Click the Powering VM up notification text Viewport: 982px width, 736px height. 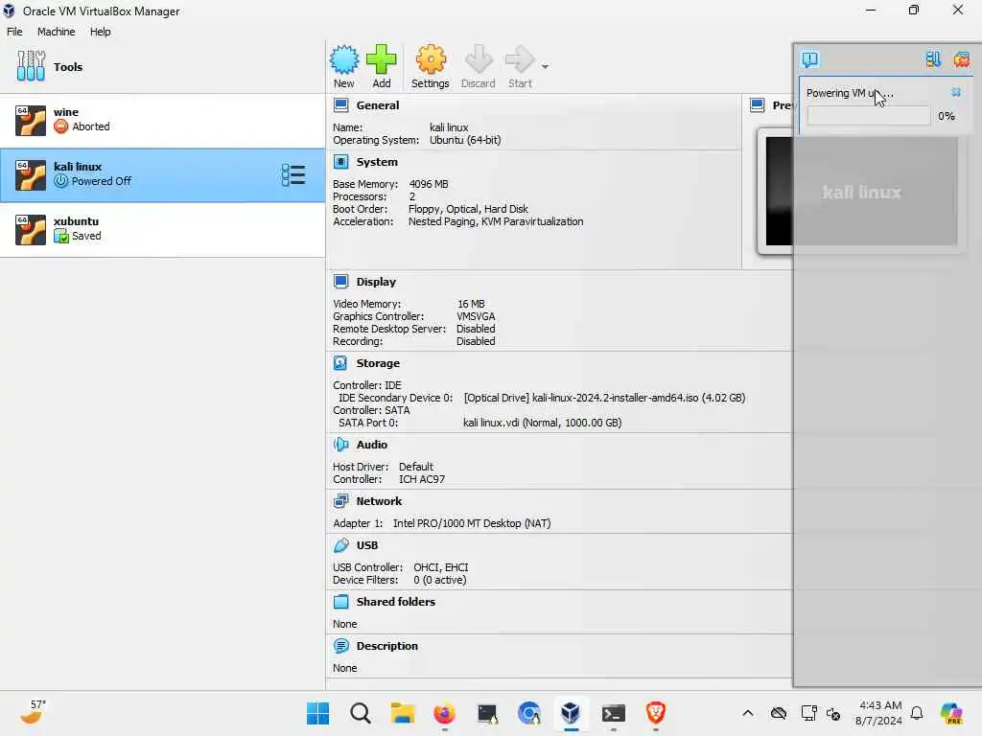coord(850,93)
